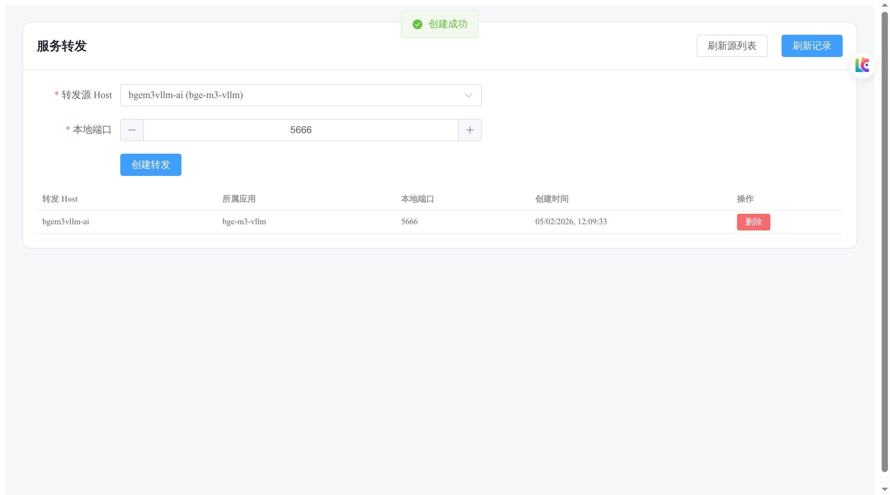Expand the 转发源 Host dropdown arrow
This screenshot has width=890, height=495.
[x=468, y=95]
